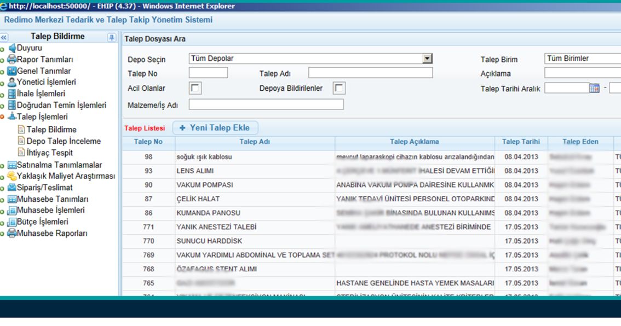Click the Duyuru megaphone icon
Screen dimensions: 621x326
coord(12,48)
